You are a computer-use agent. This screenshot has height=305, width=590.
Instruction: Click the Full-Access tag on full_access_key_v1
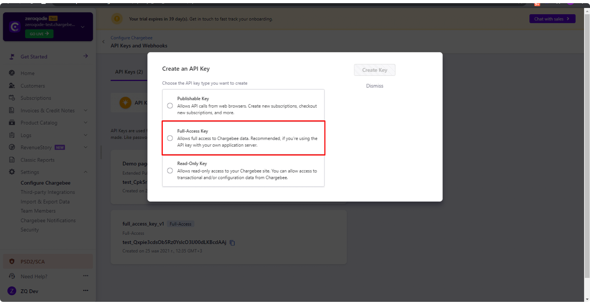tap(181, 224)
